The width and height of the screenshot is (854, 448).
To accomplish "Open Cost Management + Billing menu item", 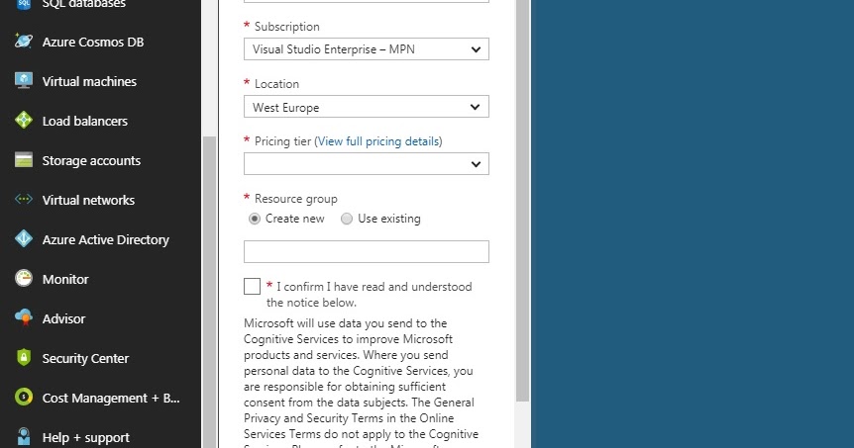I will tap(111, 398).
